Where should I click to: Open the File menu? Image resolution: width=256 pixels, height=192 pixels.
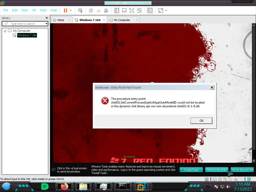[5, 10]
